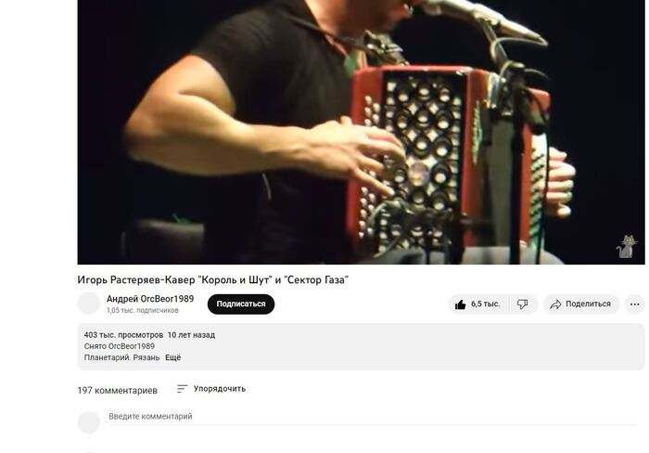Click your profile avatar beside comment box

click(x=89, y=422)
